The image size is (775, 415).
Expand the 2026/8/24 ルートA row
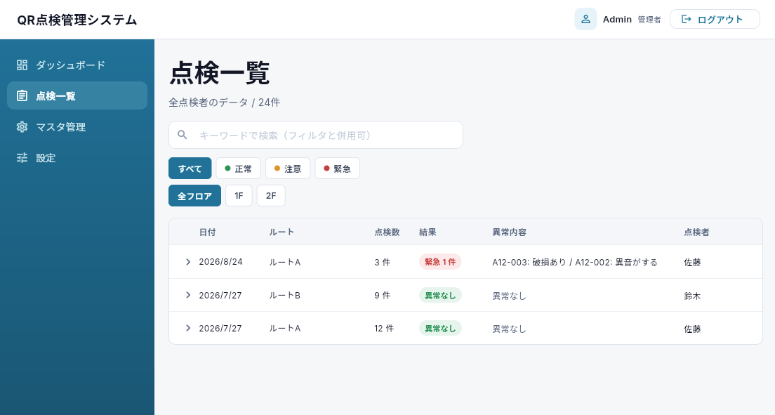(x=188, y=262)
